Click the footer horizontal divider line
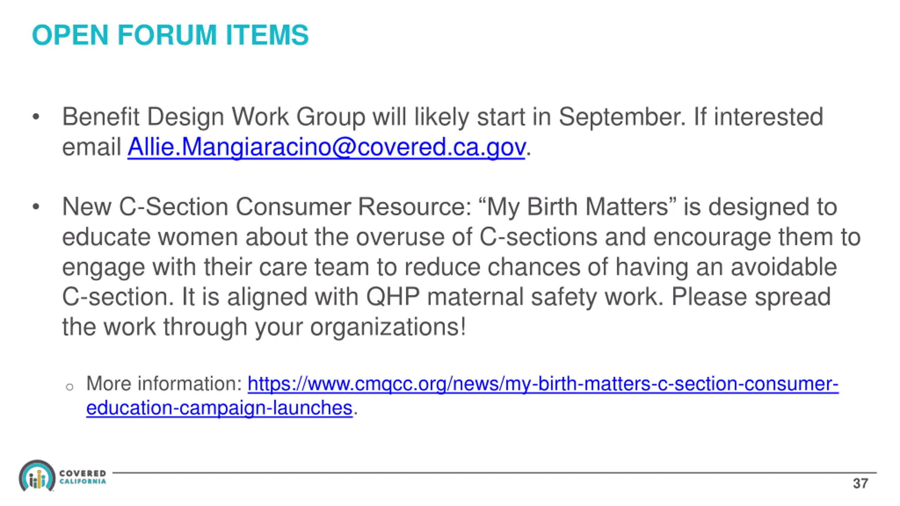The width and height of the screenshot is (900, 506). point(494,473)
